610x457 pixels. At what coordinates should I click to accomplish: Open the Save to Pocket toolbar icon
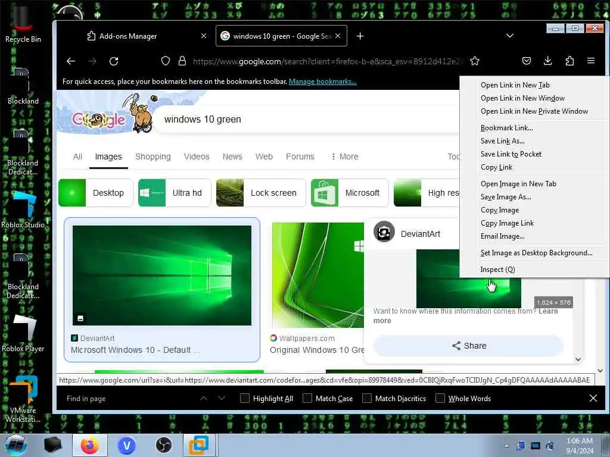click(527, 61)
